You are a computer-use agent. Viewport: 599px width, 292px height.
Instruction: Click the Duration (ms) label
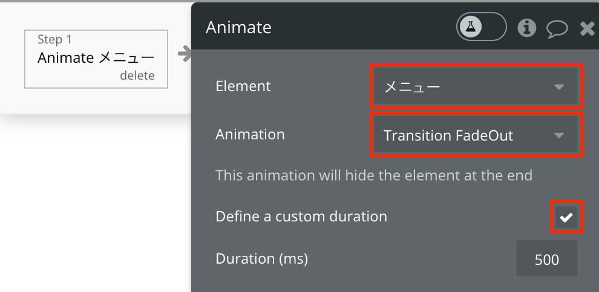tap(261, 259)
